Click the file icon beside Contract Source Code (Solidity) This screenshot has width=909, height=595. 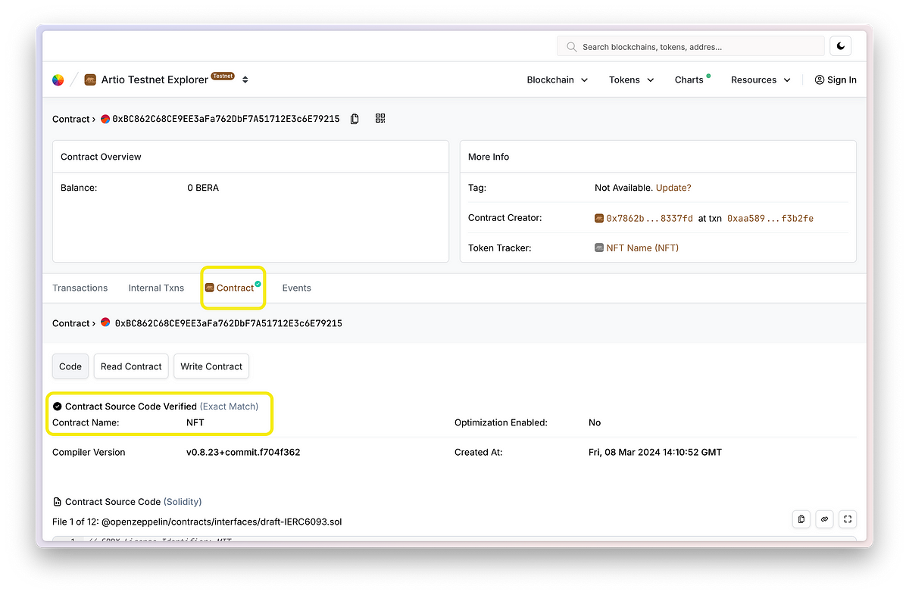click(x=58, y=502)
